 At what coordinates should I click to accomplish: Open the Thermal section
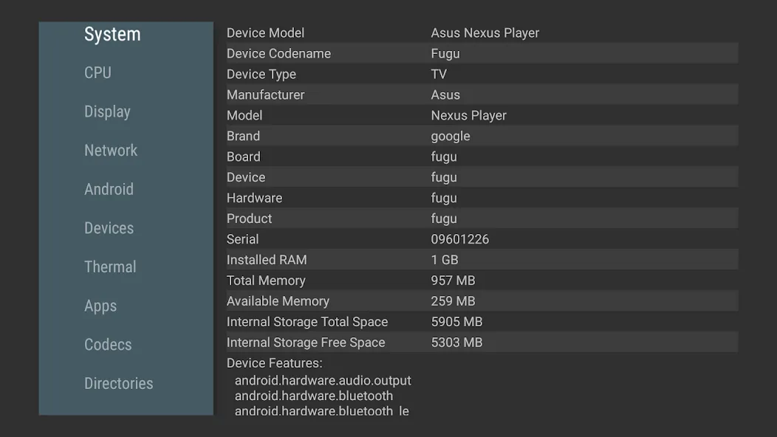[110, 266]
